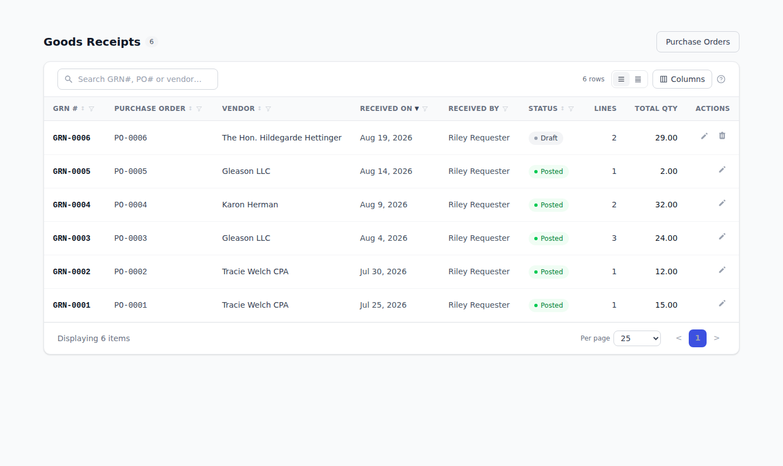Viewport: 783px width, 466px height.
Task: Sort by Status column arrows
Action: tap(562, 109)
